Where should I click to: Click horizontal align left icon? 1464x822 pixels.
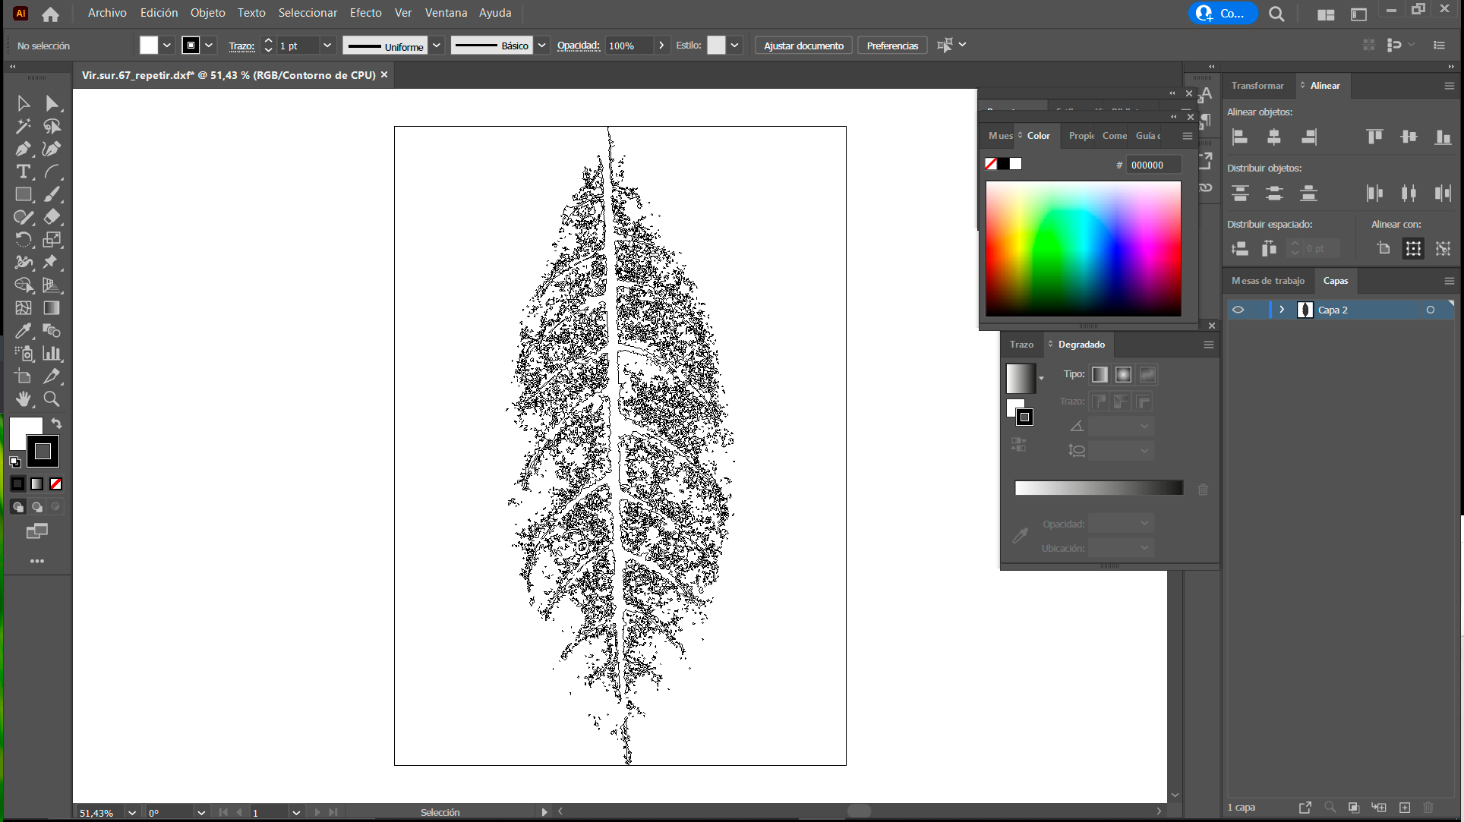pos(1240,137)
